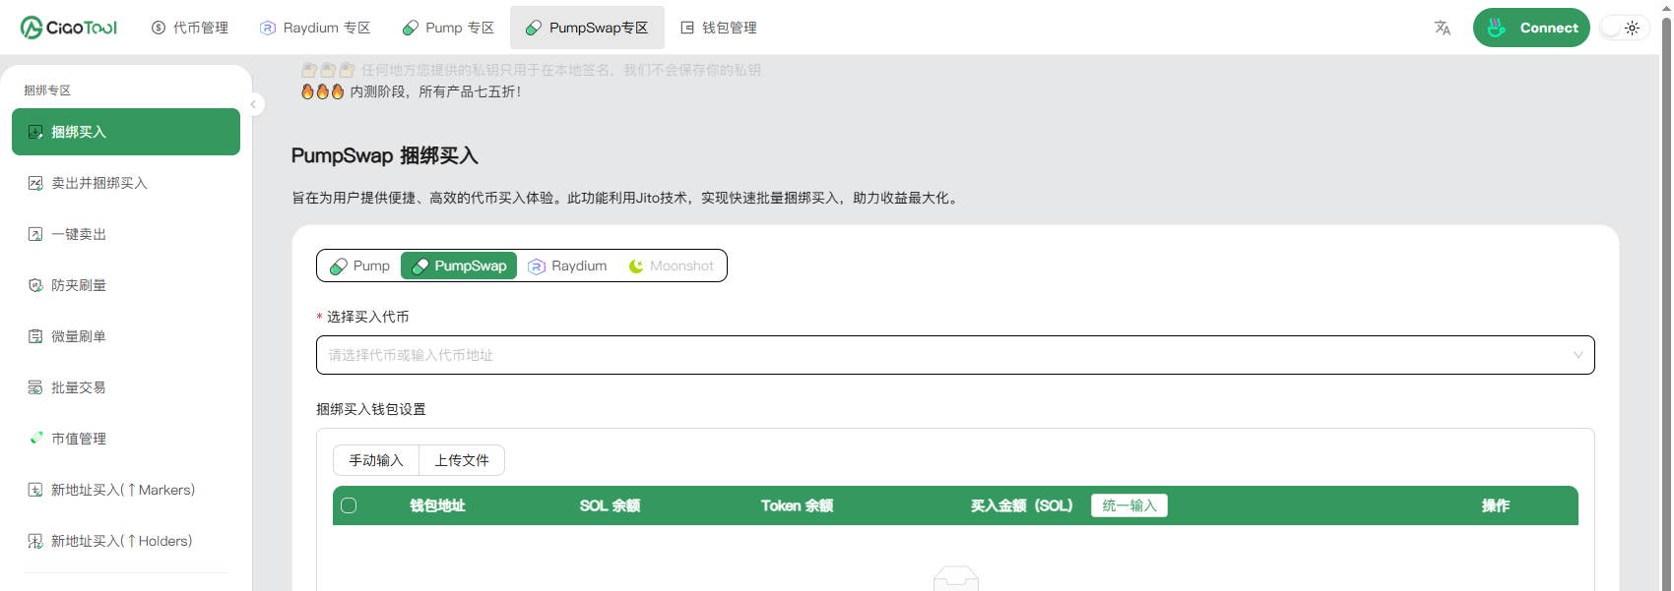Click the 统一输入 button

(1129, 505)
